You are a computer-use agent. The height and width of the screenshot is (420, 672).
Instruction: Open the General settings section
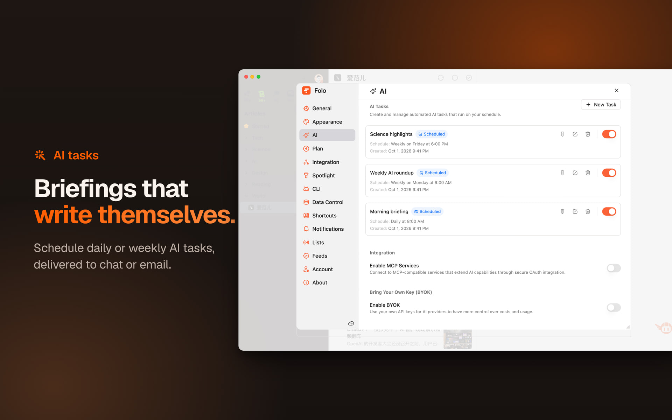pyautogui.click(x=327, y=108)
